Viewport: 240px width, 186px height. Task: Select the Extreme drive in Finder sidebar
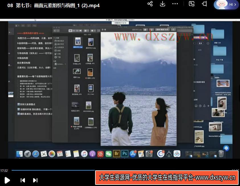click(x=60, y=64)
